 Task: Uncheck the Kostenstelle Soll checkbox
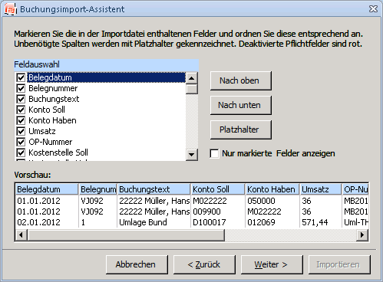pyautogui.click(x=21, y=152)
